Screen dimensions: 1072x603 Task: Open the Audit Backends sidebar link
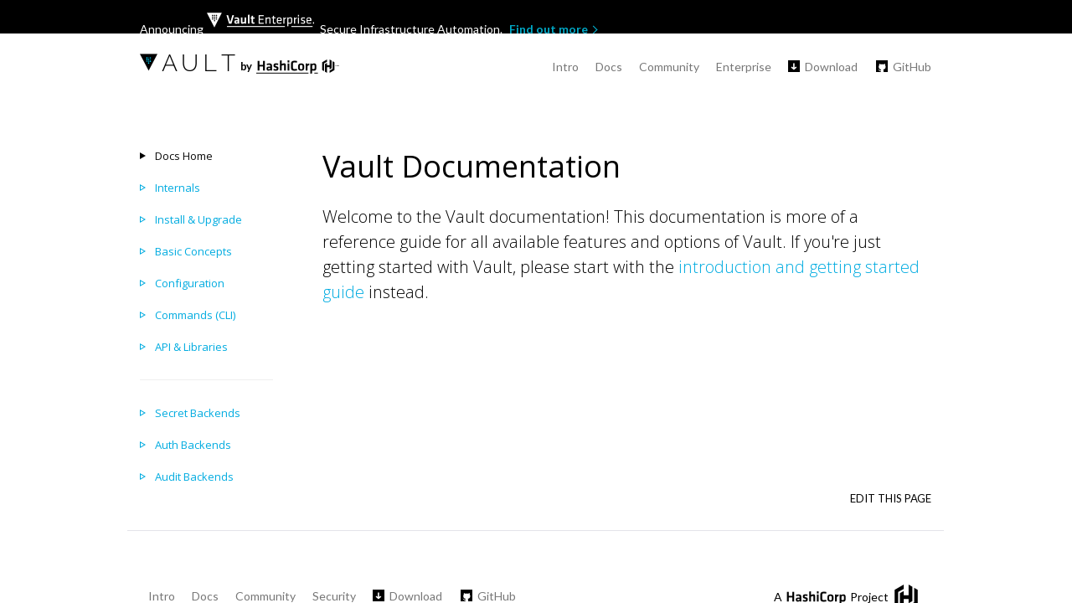(x=194, y=477)
